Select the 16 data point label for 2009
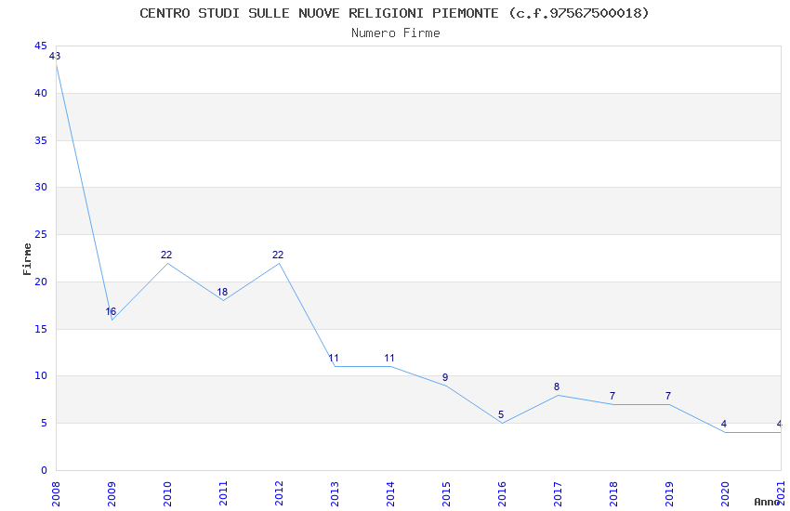790x511 pixels. pyautogui.click(x=111, y=311)
